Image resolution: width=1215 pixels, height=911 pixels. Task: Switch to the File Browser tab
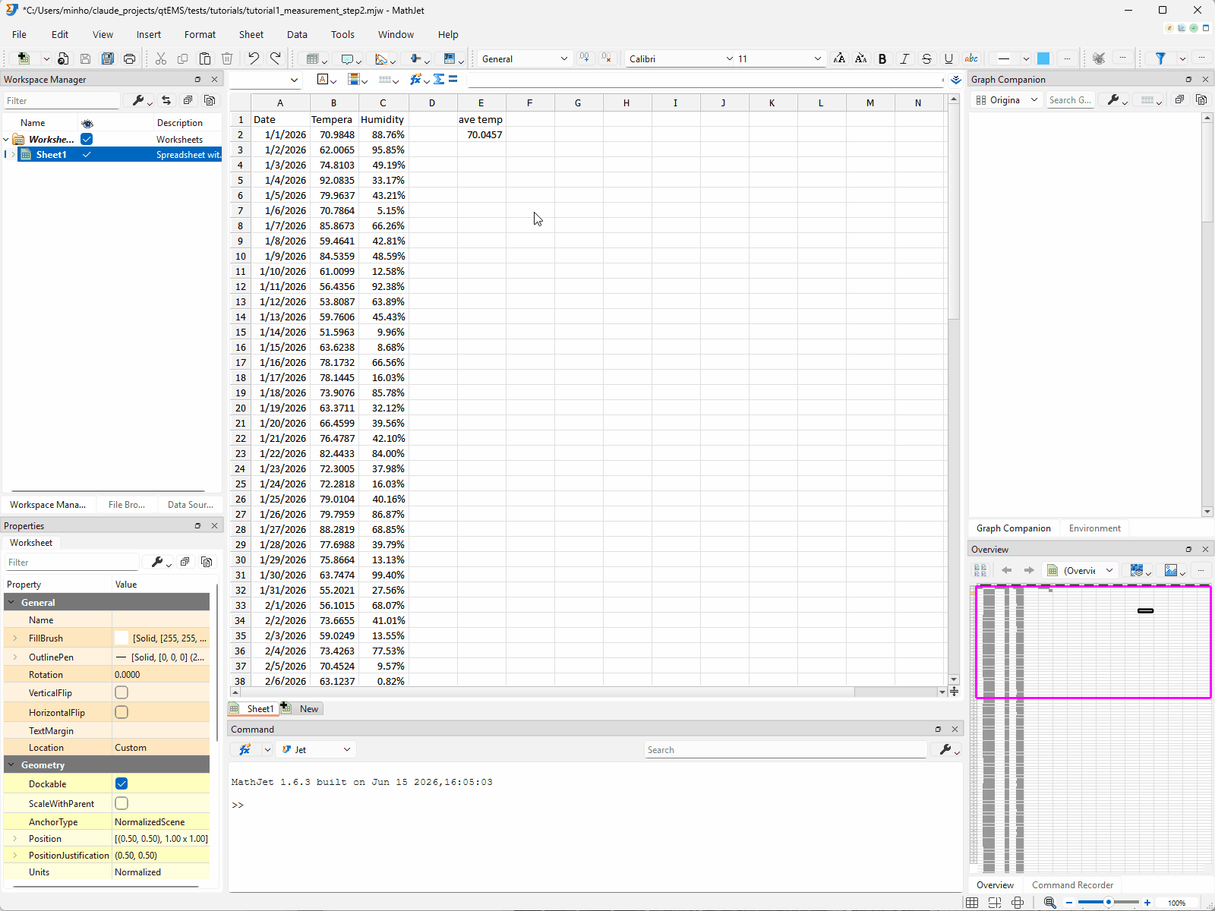(x=127, y=504)
